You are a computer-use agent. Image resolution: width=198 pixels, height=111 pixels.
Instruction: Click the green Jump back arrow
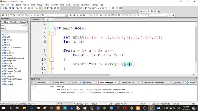tap(141, 12)
